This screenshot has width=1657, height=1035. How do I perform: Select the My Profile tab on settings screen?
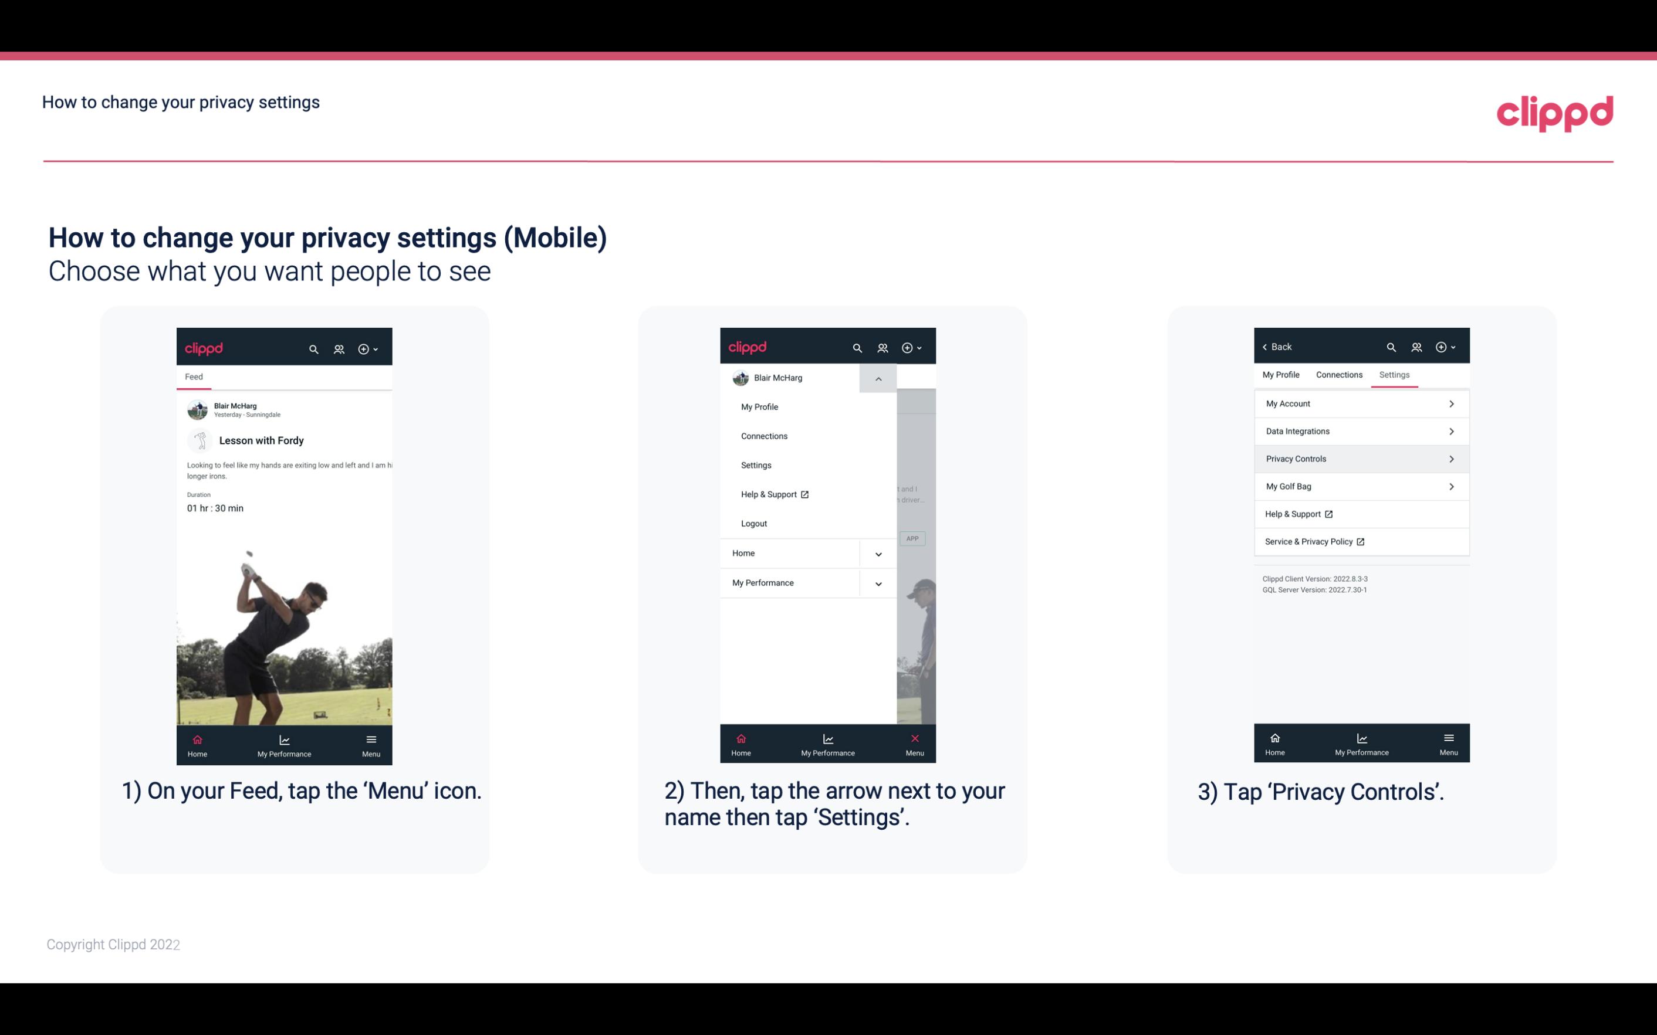tap(1283, 374)
